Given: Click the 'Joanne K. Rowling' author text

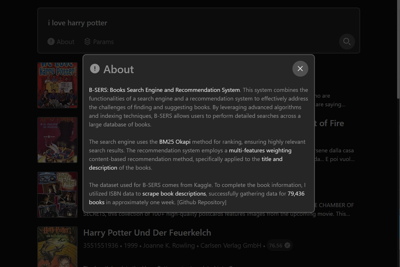Looking at the screenshot, I should 169,245.
